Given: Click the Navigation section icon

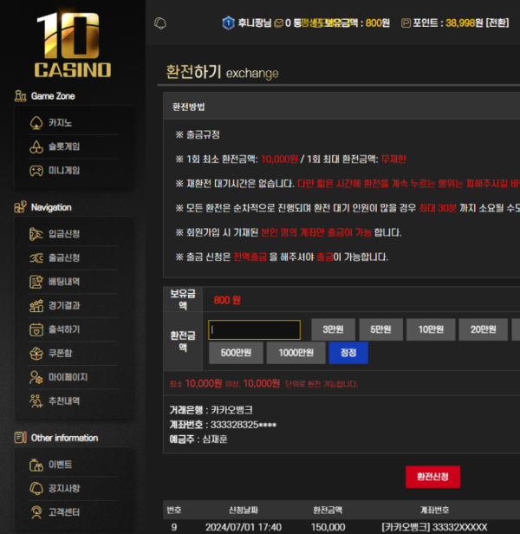Looking at the screenshot, I should [x=21, y=207].
